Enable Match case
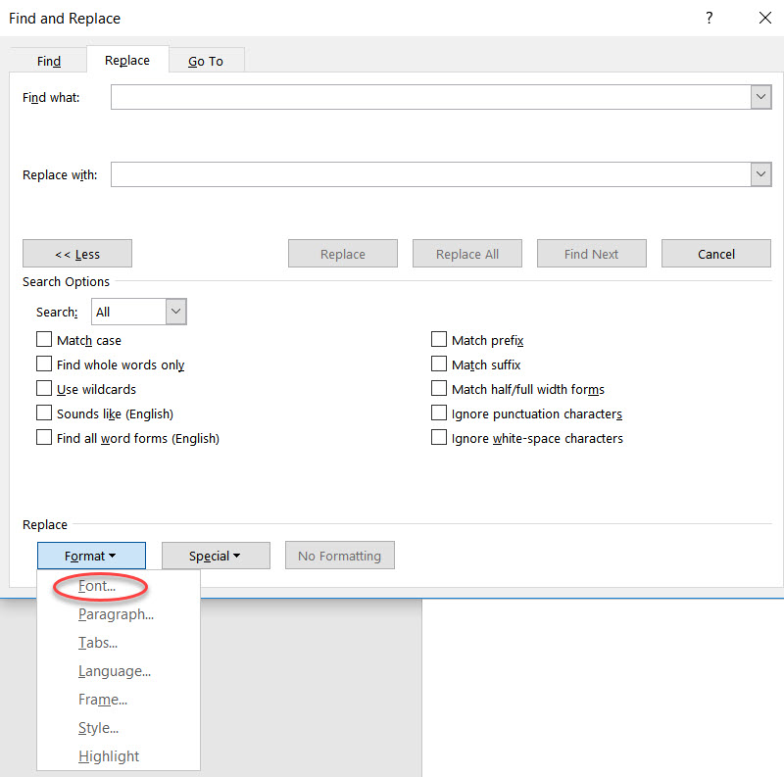 (44, 339)
